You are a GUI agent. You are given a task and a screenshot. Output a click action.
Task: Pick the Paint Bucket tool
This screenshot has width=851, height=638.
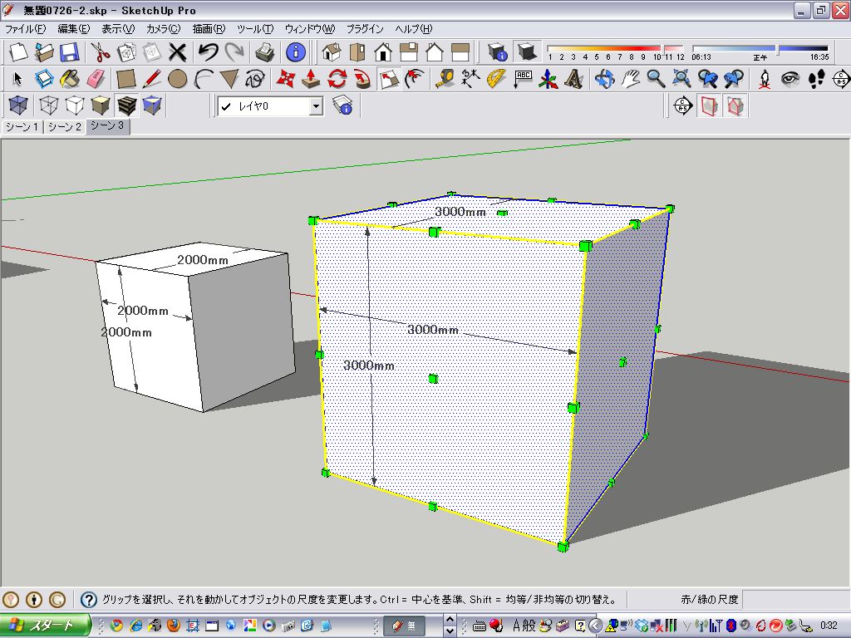click(70, 79)
